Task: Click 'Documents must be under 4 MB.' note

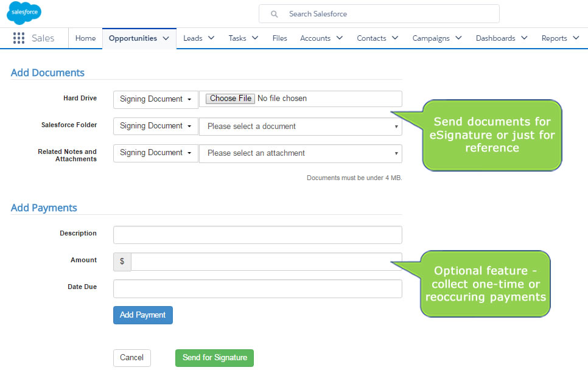Action: [x=354, y=178]
